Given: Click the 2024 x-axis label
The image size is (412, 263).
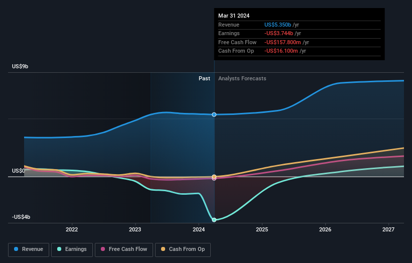Looking at the screenshot, I should coord(199,230).
